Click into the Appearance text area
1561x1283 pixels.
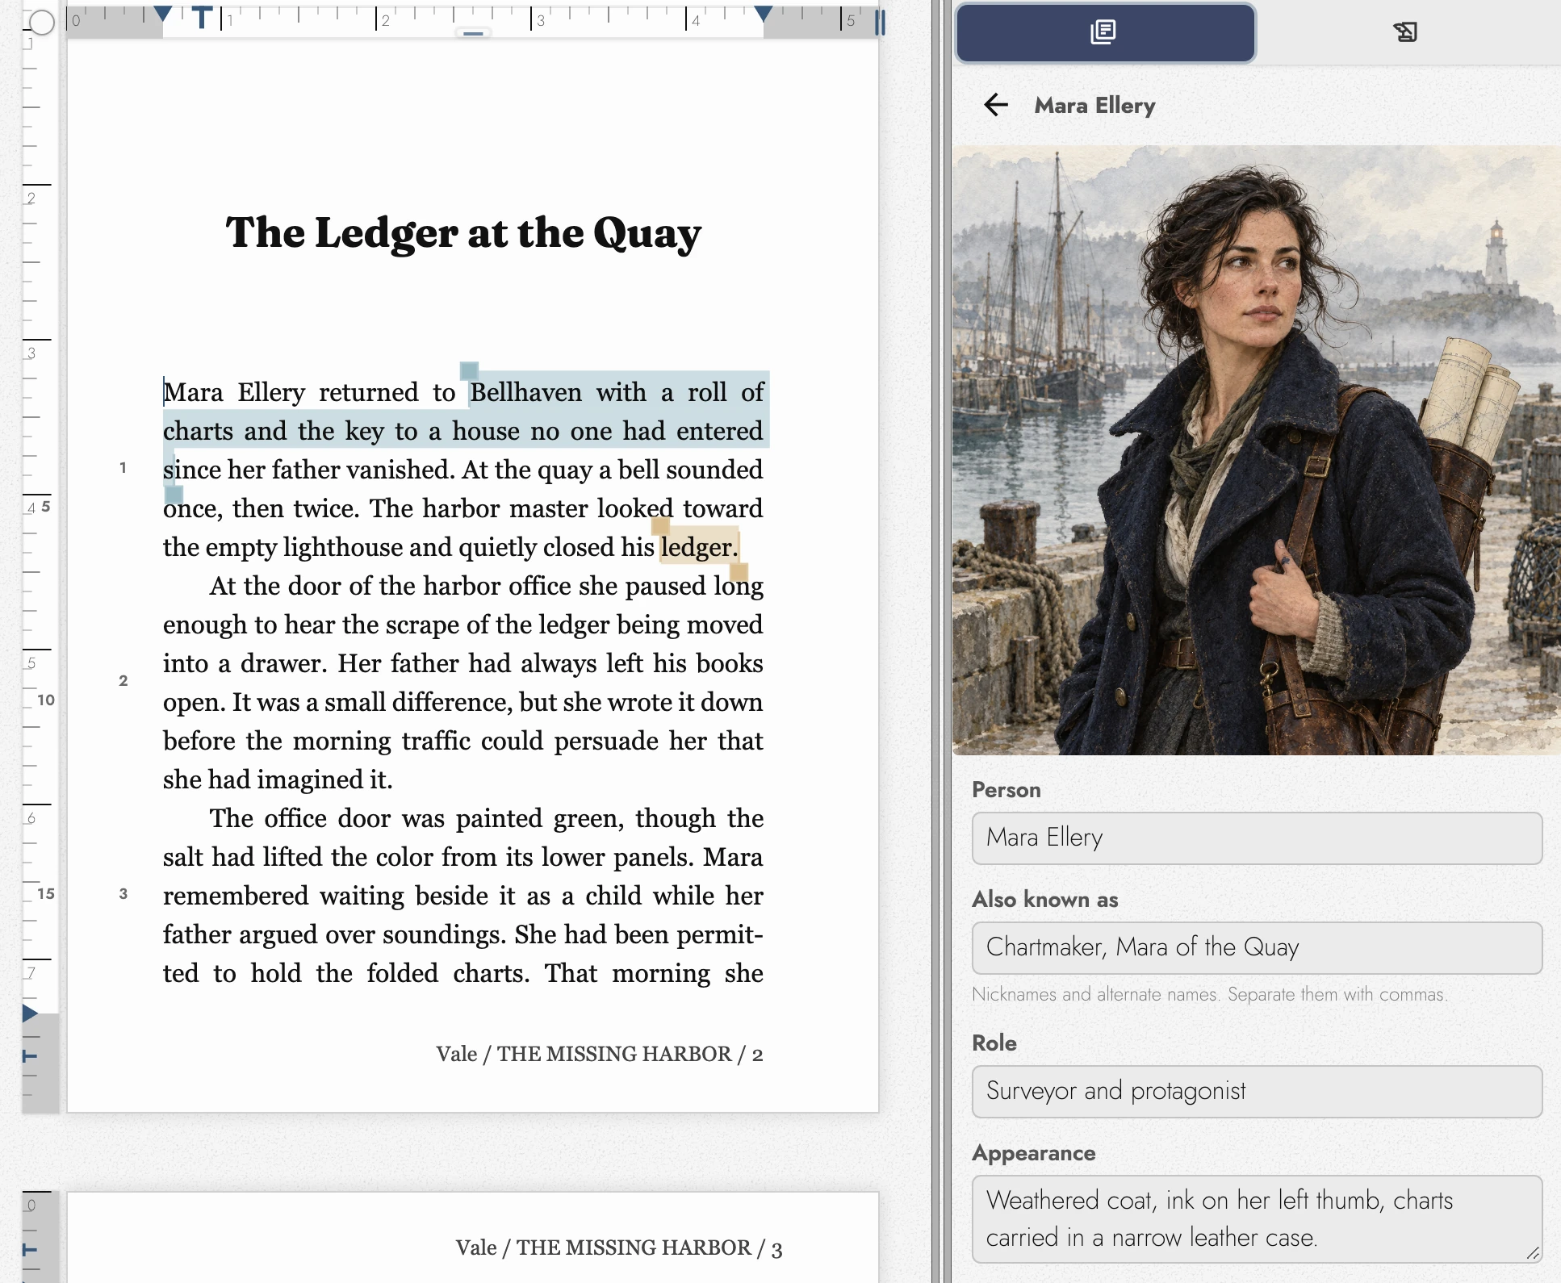(x=1257, y=1219)
